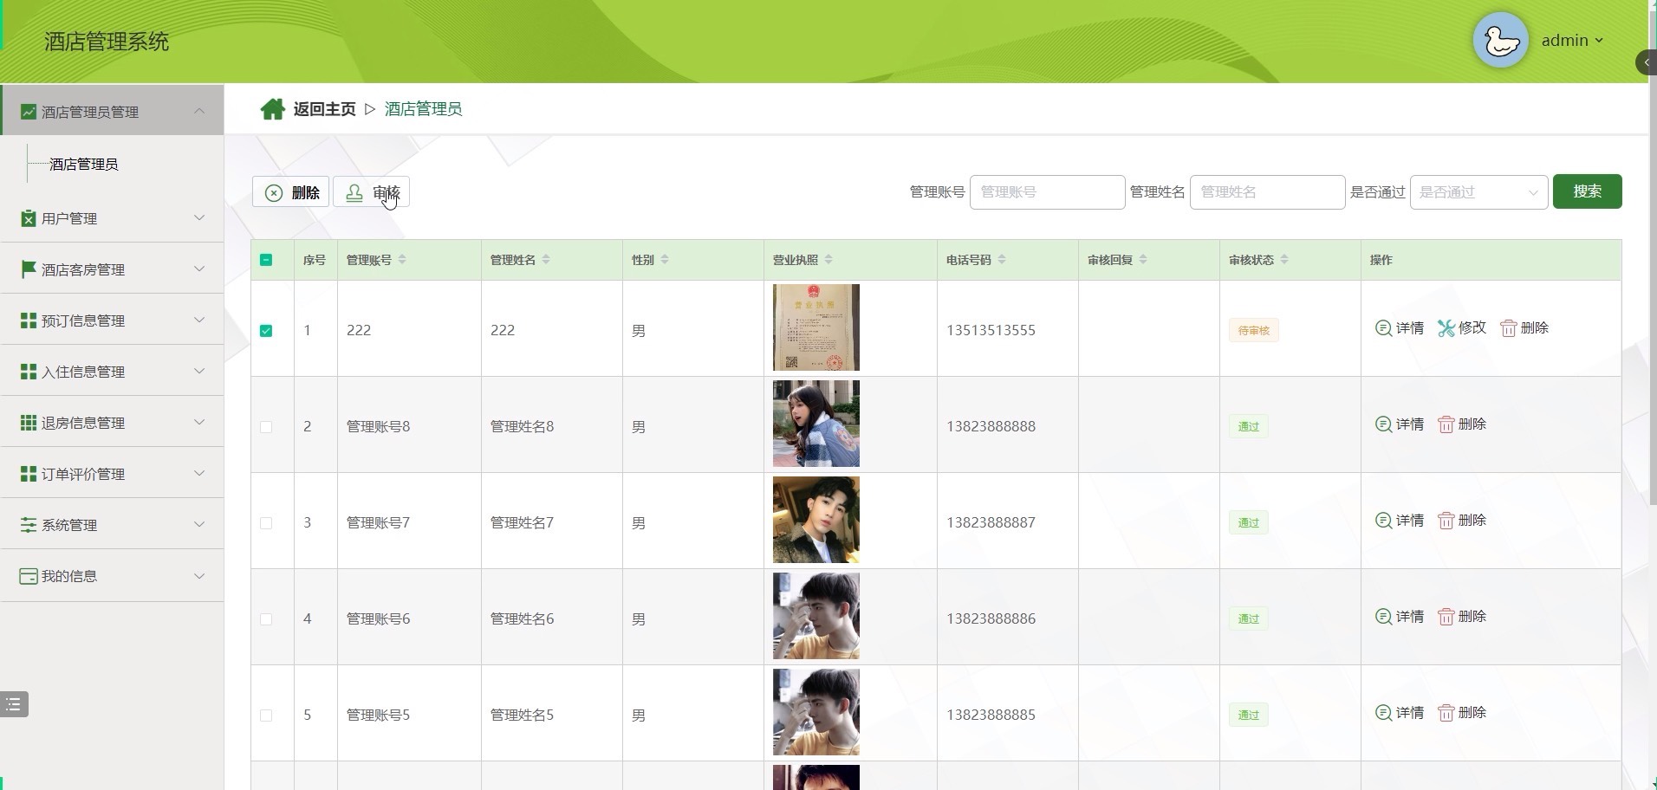This screenshot has width=1657, height=790.
Task: Expand the 系统管理 menu chevron
Action: click(x=199, y=524)
